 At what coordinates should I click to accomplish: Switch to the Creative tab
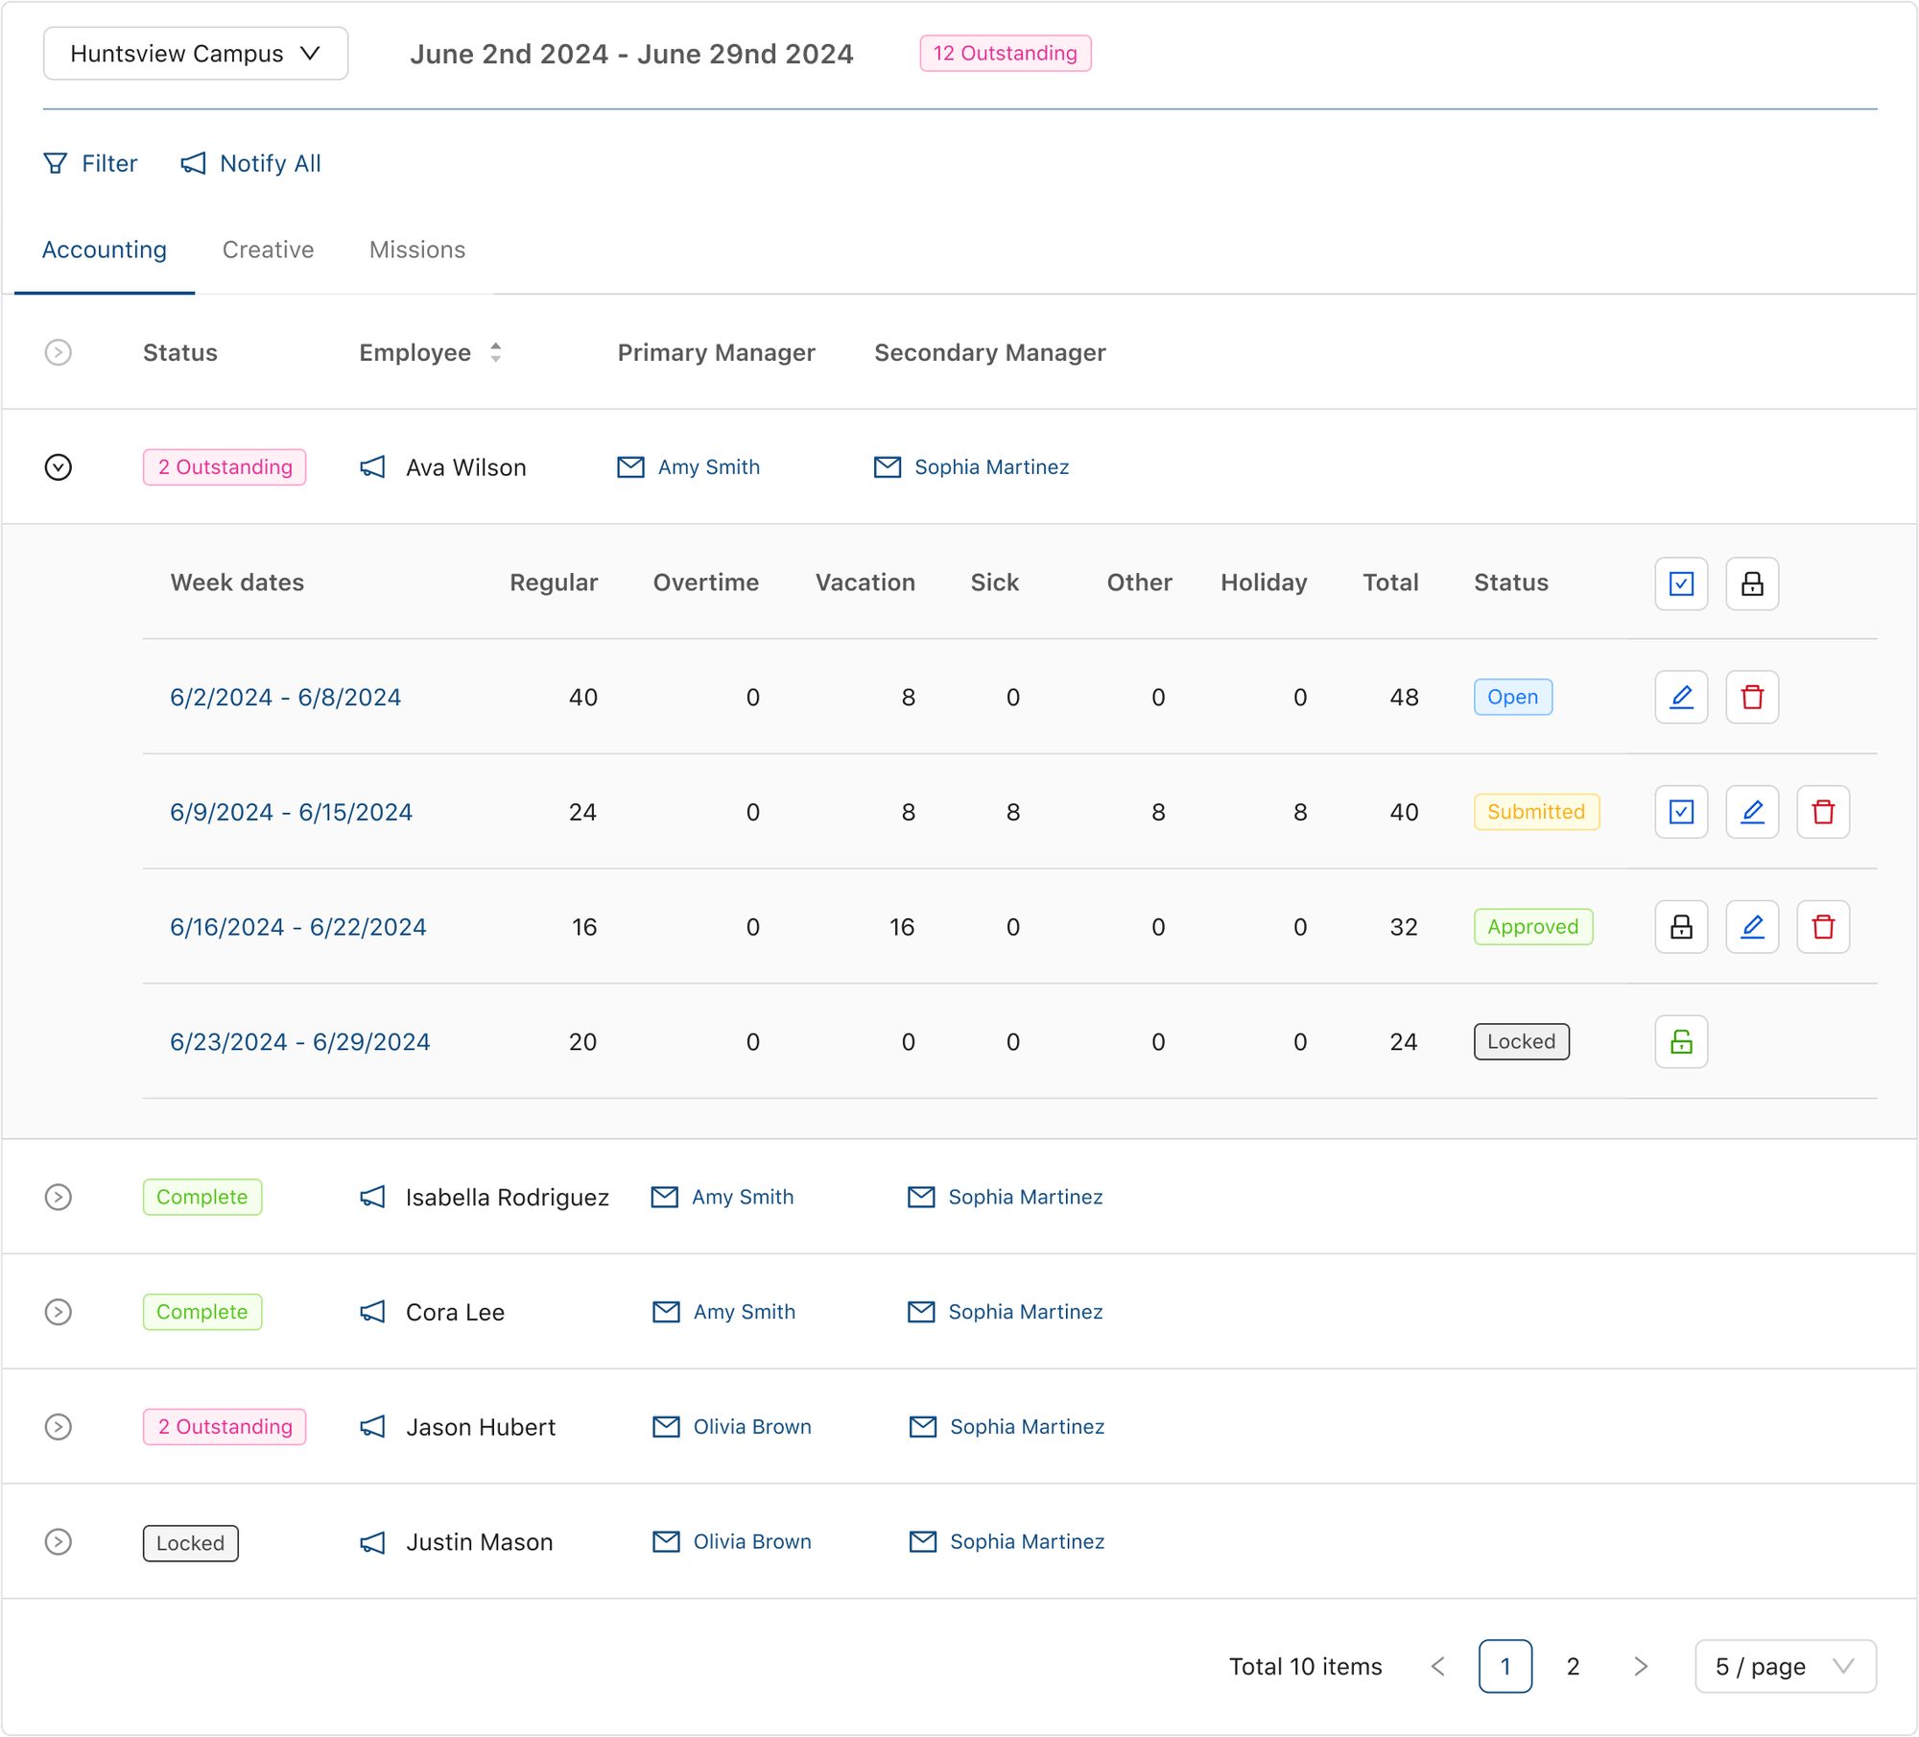268,250
